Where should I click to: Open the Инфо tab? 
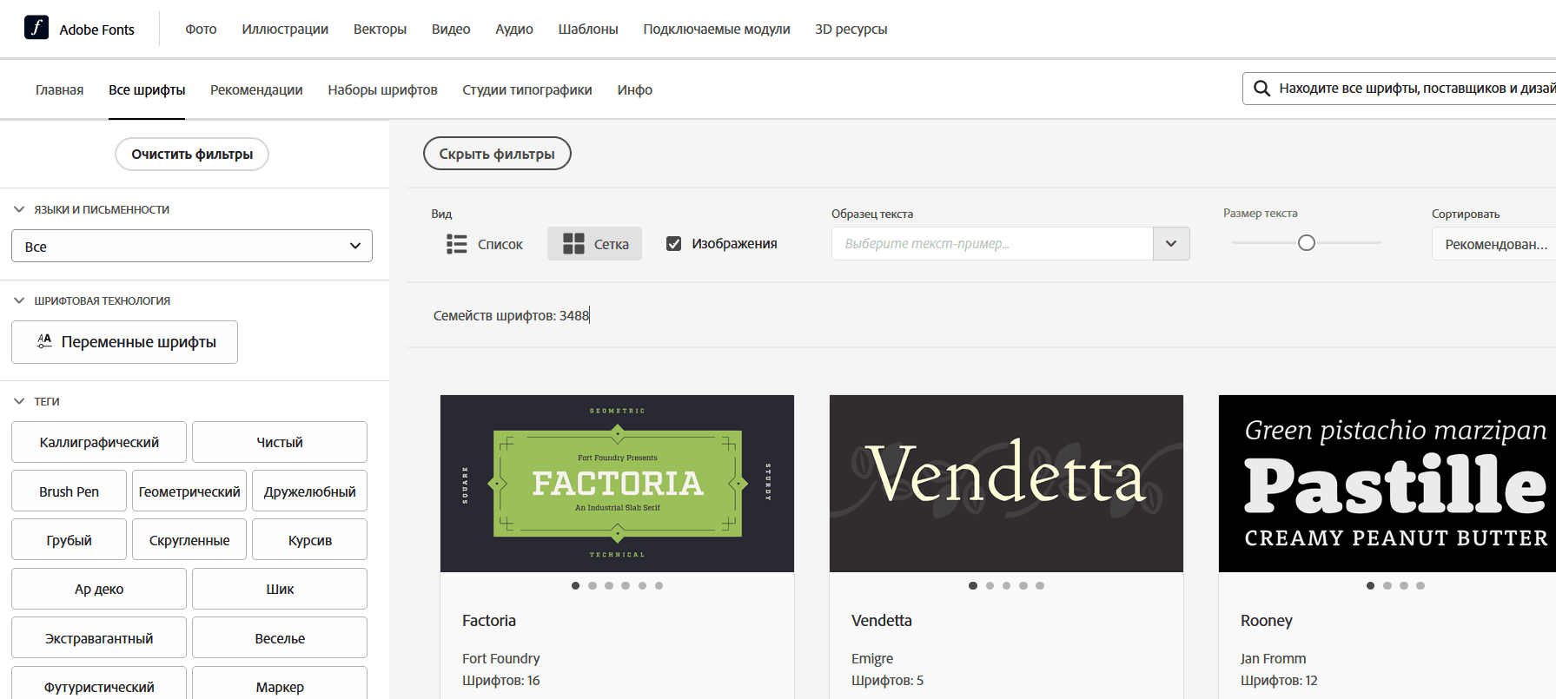pyautogui.click(x=635, y=89)
